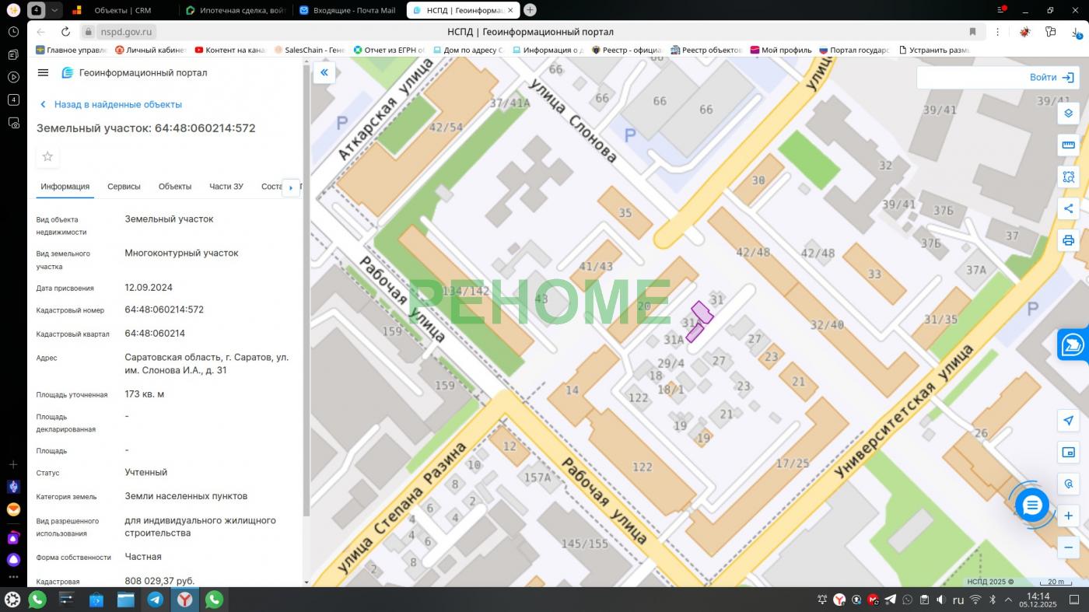Screen dimensions: 1089x612
Task: Open Telegram from the taskbar
Action: 155,599
